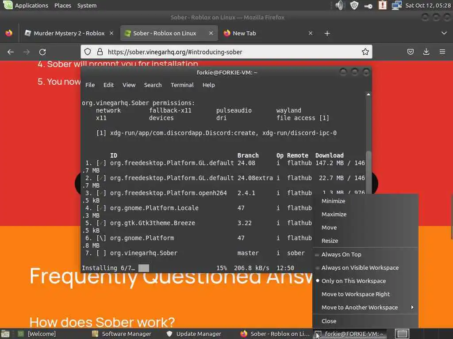This screenshot has height=339, width=453.
Task: Choose Maximize from the window menu
Action: point(365,215)
